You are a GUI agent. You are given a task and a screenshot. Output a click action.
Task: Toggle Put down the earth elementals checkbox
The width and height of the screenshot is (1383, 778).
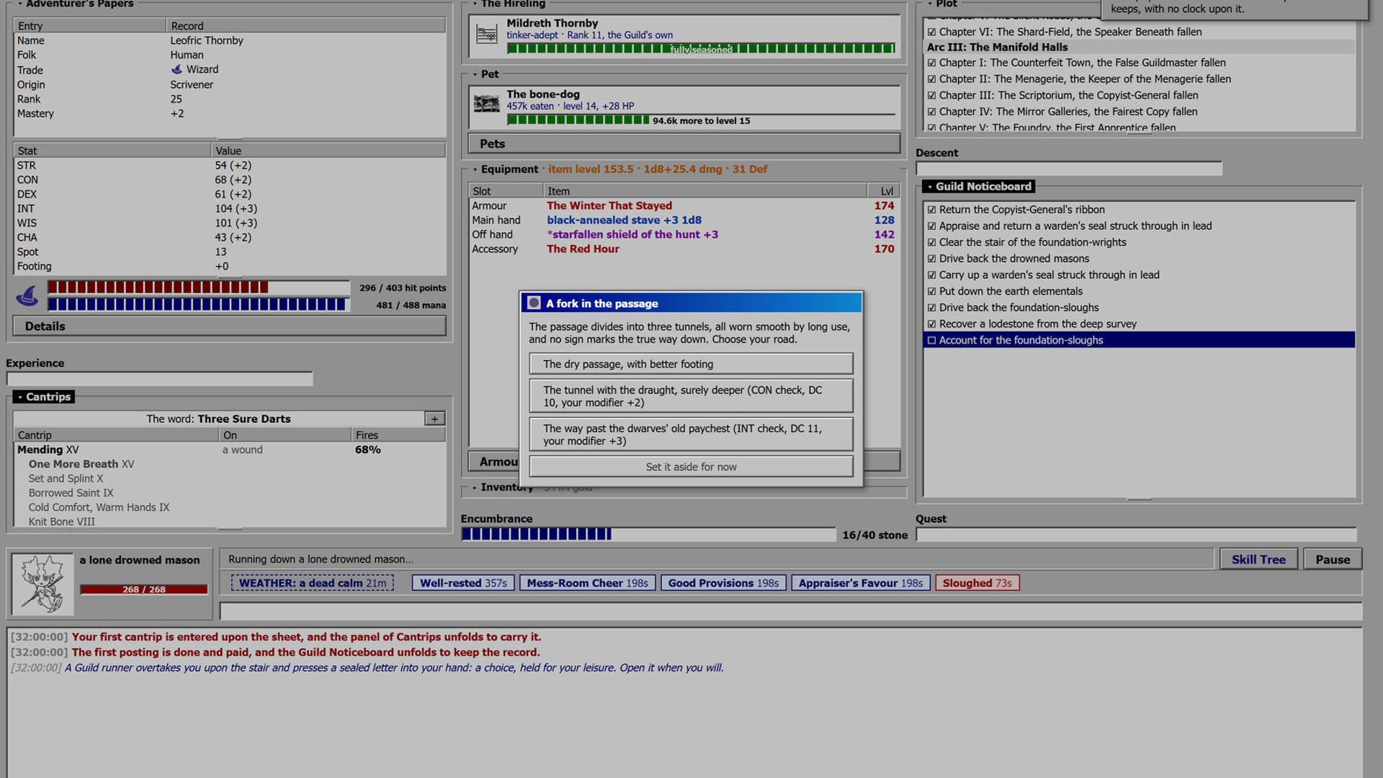(x=931, y=291)
